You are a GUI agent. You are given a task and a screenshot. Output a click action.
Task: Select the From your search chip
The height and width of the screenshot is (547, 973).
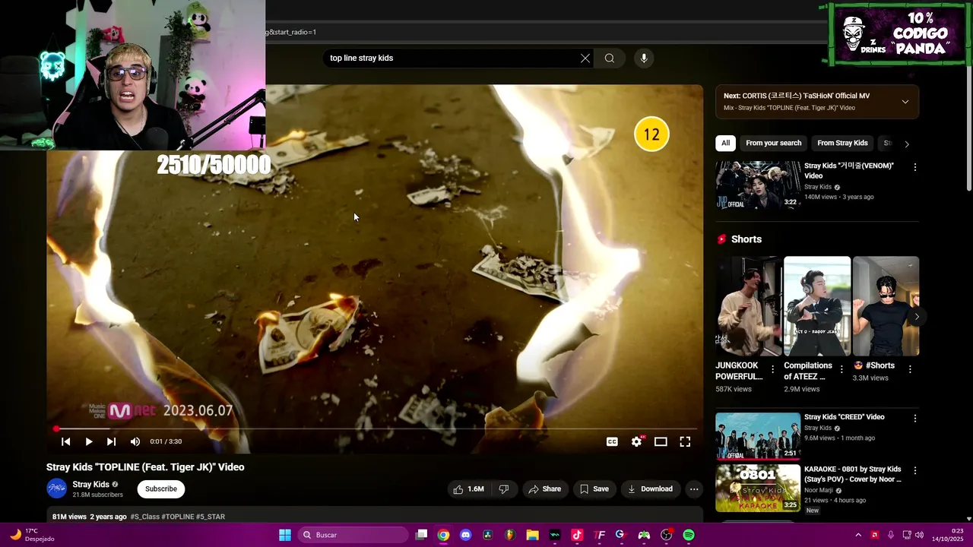(x=773, y=143)
